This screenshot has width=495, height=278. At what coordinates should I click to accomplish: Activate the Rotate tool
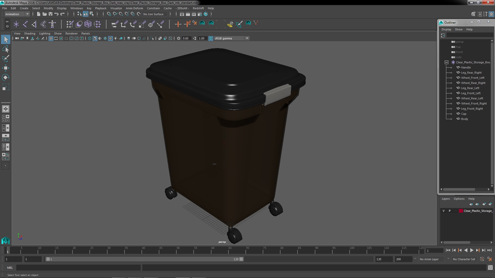tap(6, 77)
